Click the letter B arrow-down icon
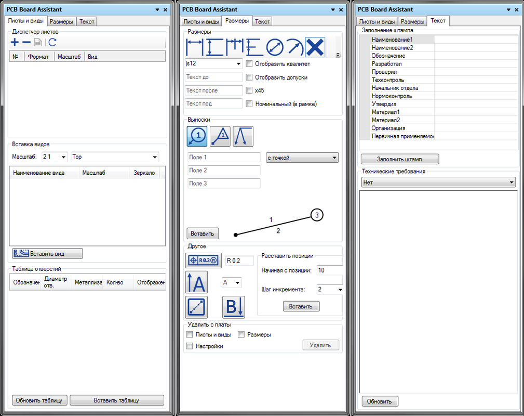Screen dimensions: 524x416 [234, 307]
